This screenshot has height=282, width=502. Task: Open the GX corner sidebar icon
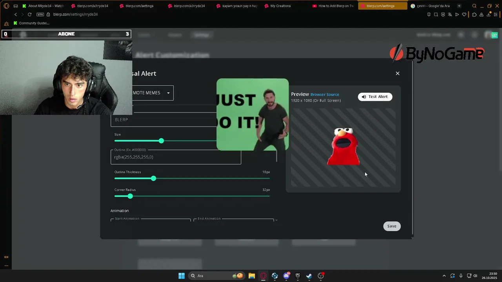tap(6, 257)
